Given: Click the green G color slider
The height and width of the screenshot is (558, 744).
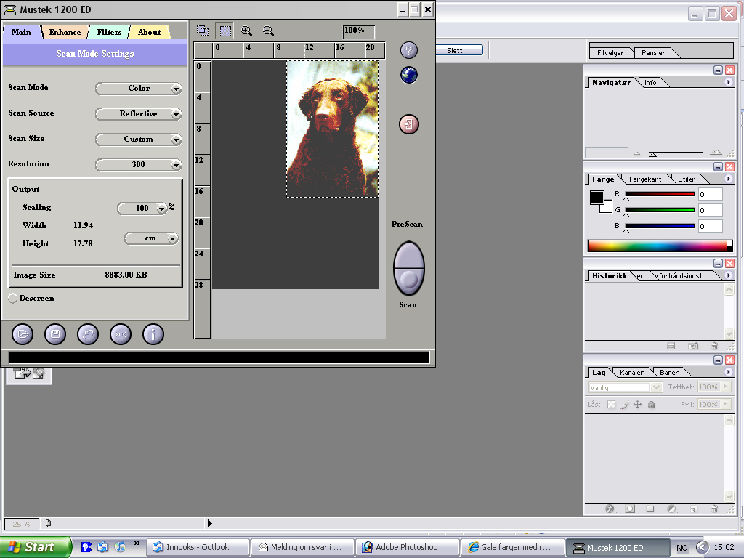Looking at the screenshot, I should (x=660, y=210).
